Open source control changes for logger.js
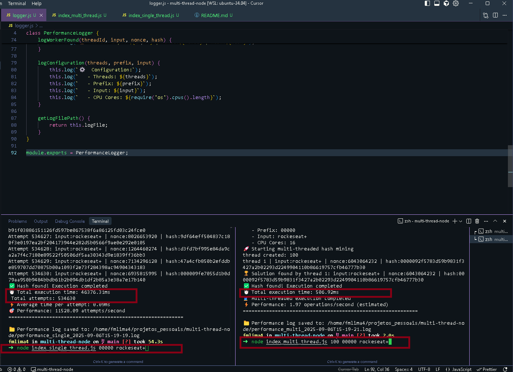 pos(486,15)
